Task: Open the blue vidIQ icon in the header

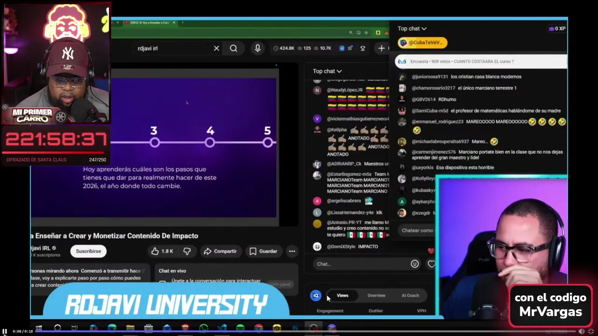Action: click(342, 48)
